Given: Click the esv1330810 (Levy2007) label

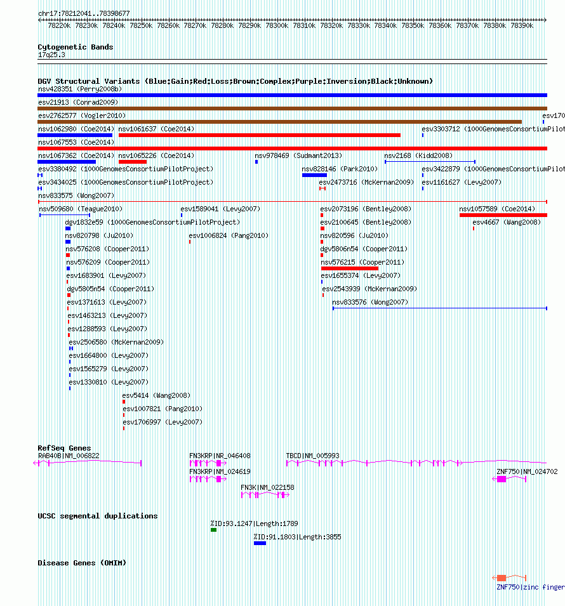Looking at the screenshot, I should (x=109, y=382).
